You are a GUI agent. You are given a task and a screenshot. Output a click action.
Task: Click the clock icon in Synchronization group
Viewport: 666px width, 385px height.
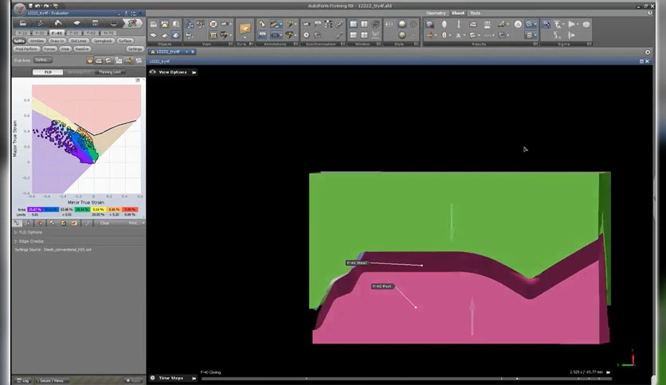point(306,35)
